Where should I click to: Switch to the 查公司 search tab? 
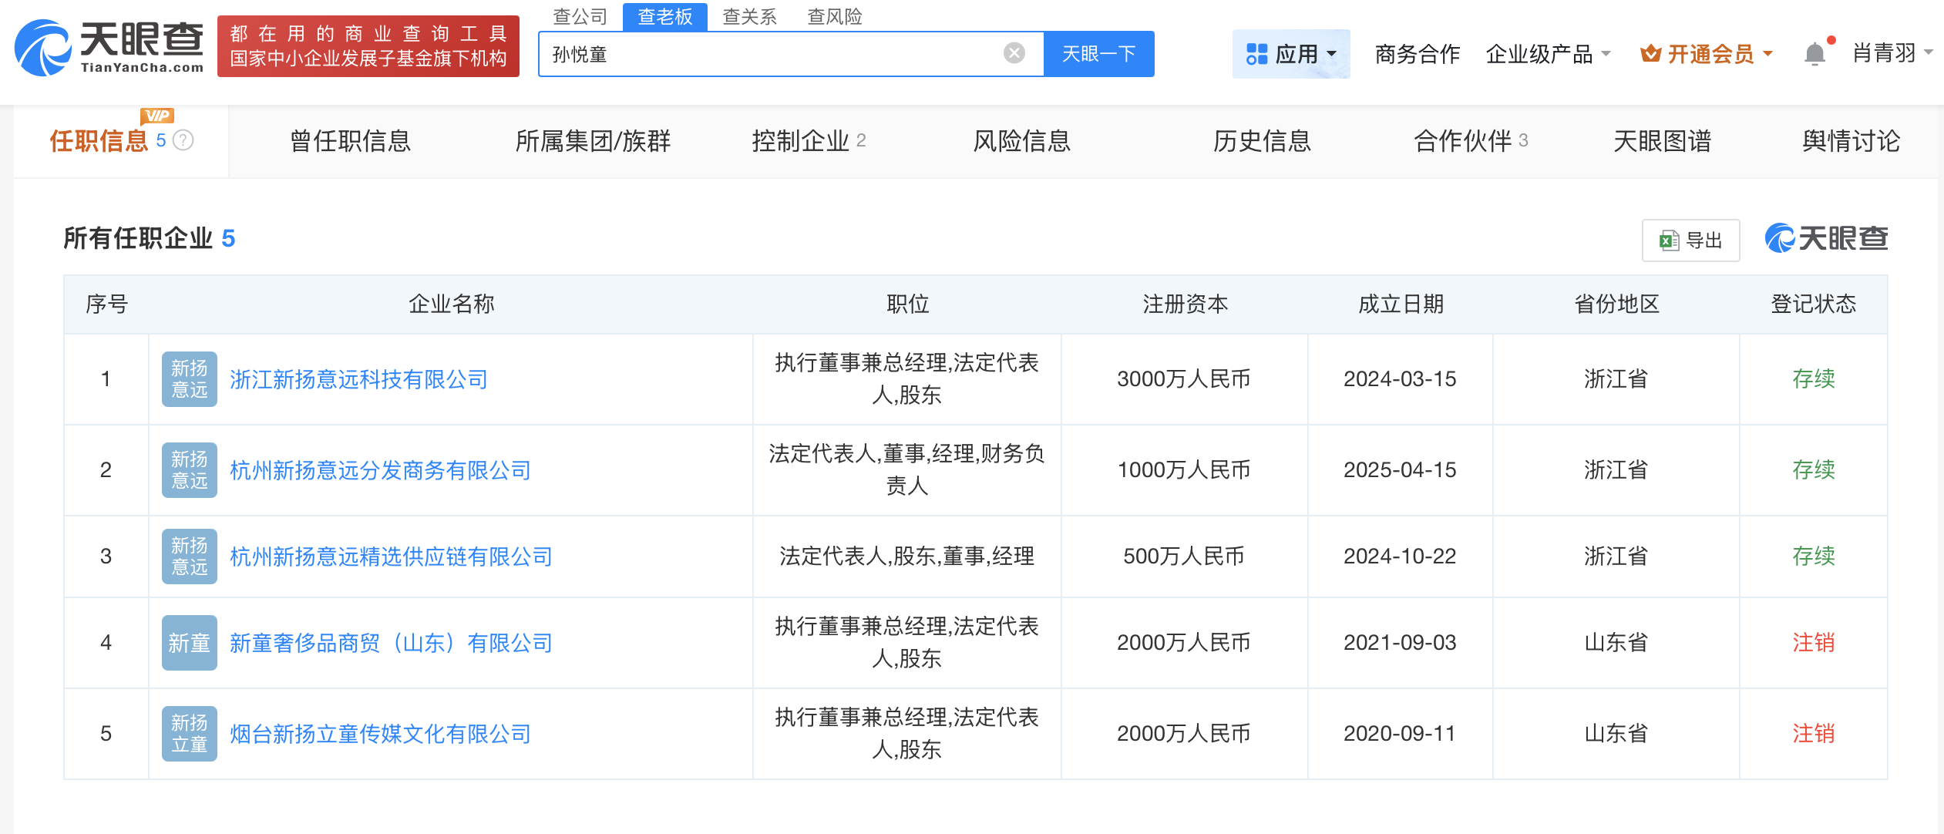pyautogui.click(x=580, y=16)
